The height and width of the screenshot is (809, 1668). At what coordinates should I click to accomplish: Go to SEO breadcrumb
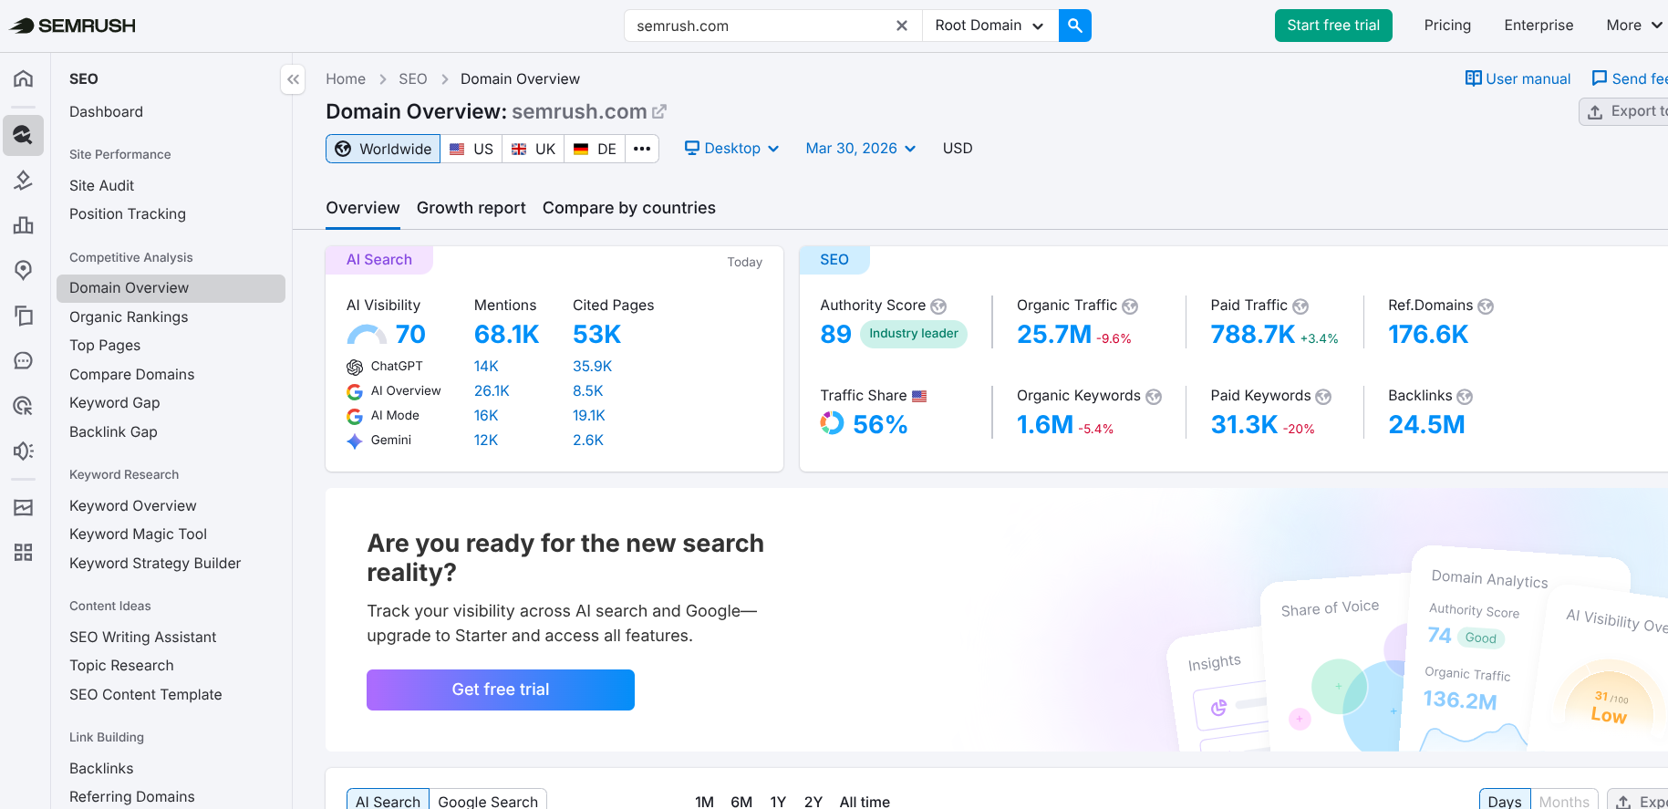(x=413, y=78)
